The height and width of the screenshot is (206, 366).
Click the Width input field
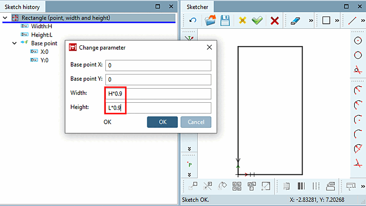[158, 94]
